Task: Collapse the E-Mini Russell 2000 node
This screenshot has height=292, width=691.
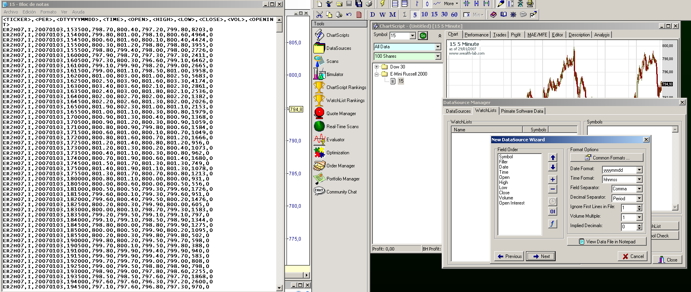Action: [x=376, y=74]
